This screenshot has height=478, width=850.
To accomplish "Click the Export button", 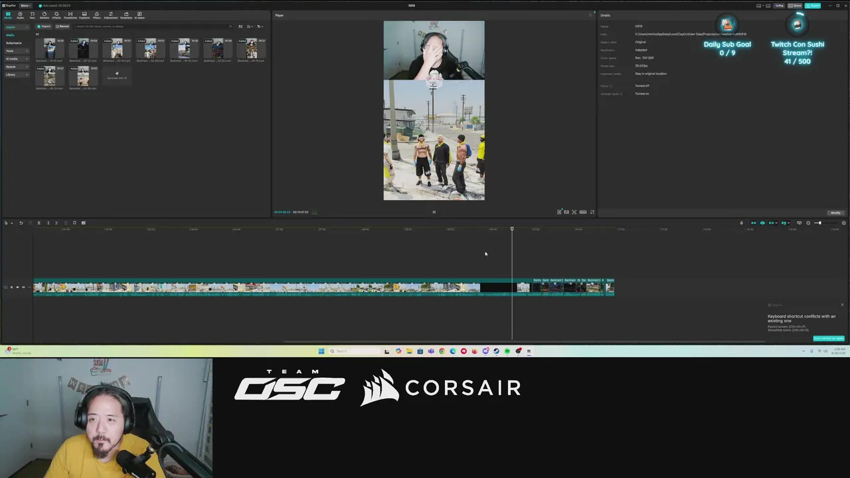I will 814,5.
